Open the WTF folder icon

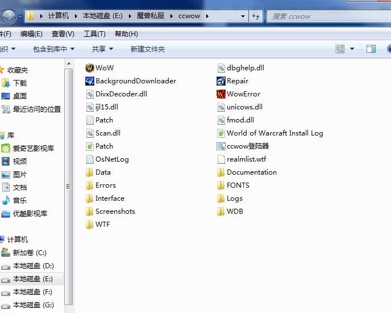90,225
